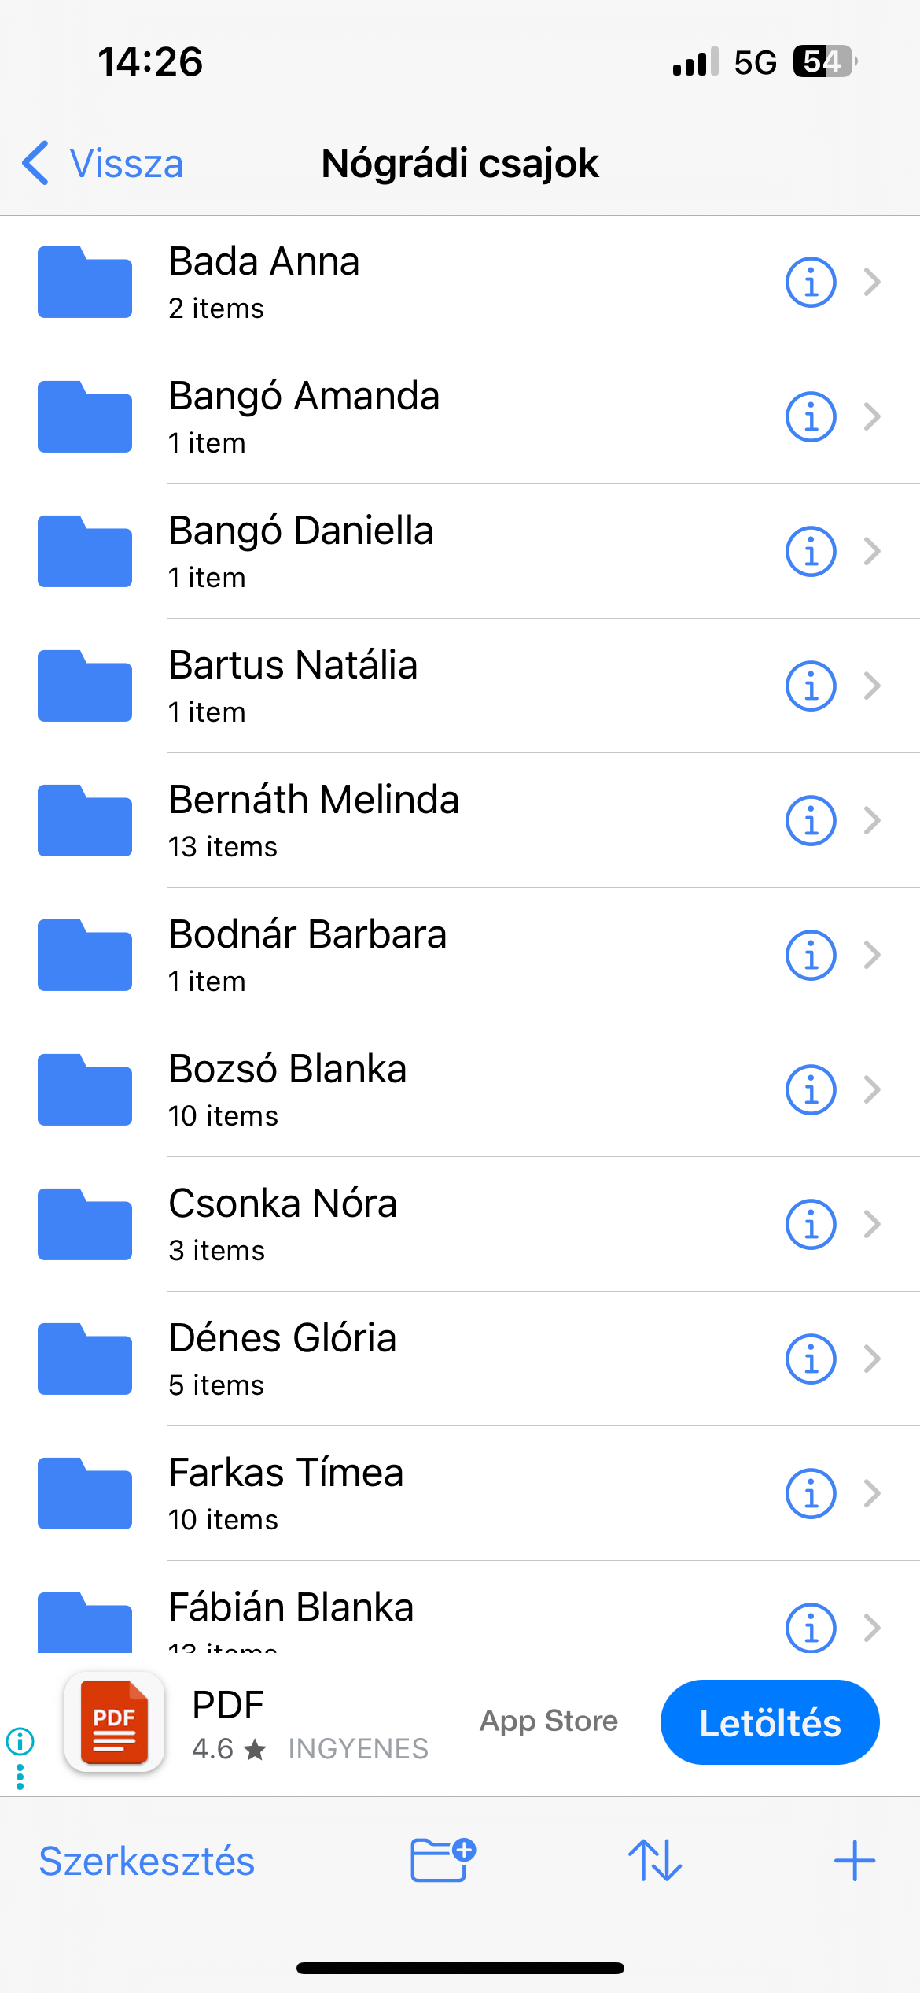Open the Bodnár Barbara folder
The height and width of the screenshot is (1993, 920).
pyautogui.click(x=307, y=954)
